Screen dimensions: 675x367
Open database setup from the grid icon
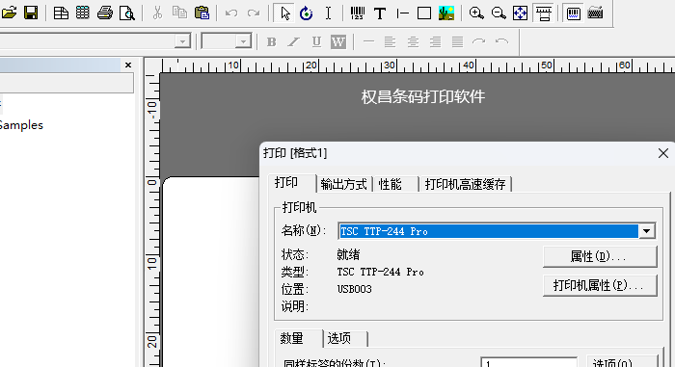(83, 13)
